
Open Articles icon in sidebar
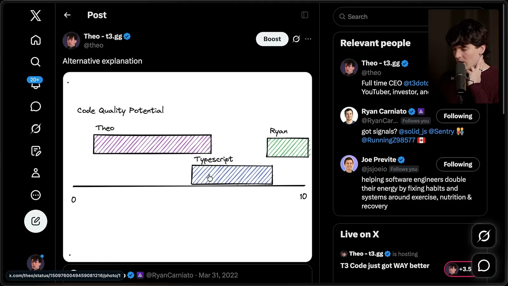pos(36,151)
